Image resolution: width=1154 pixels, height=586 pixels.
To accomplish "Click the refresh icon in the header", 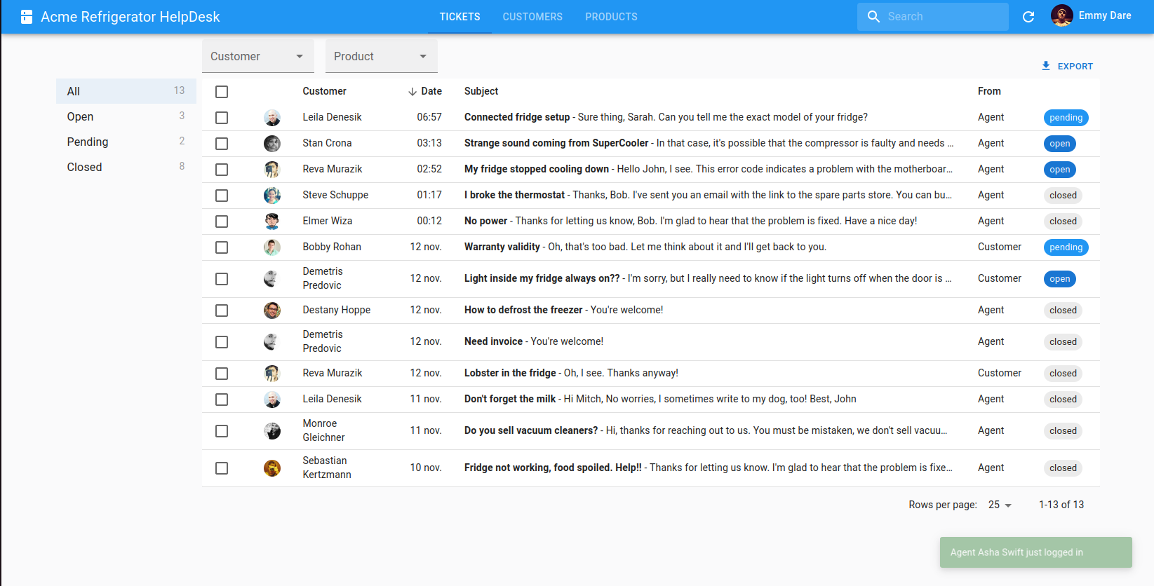I will [1028, 17].
